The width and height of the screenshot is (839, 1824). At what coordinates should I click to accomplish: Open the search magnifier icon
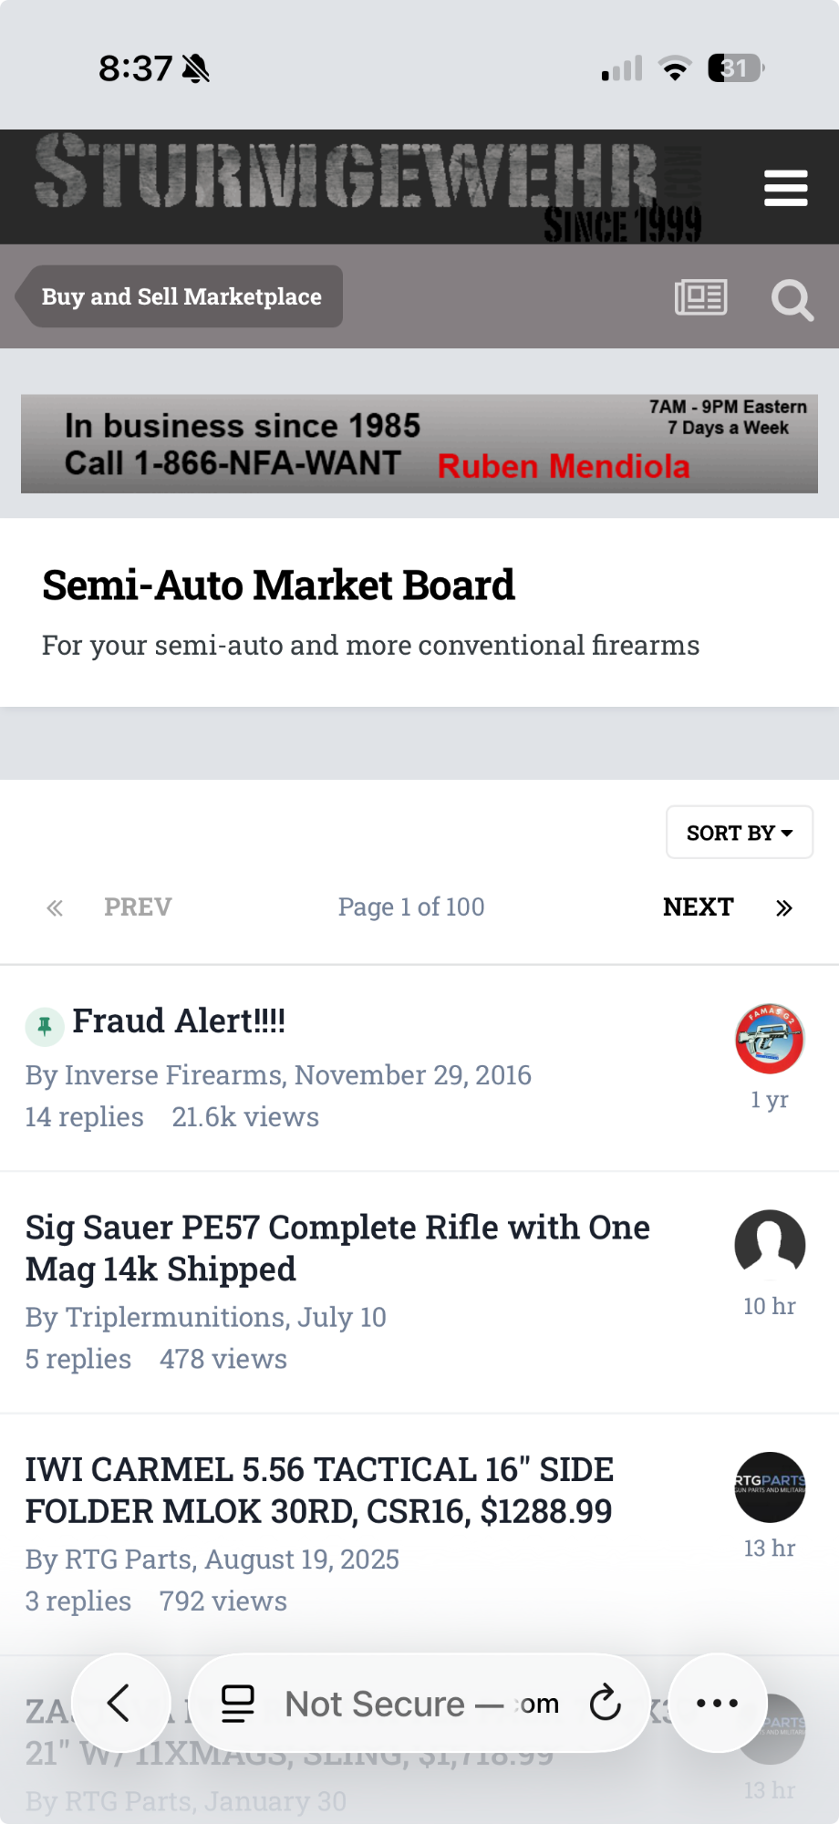792,299
